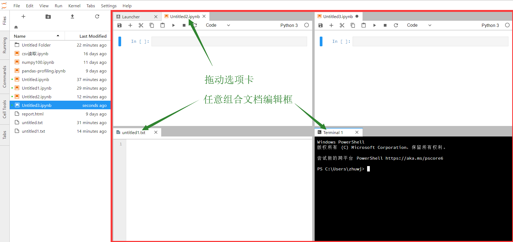Click the upload files icon
Screen dimensions: 513x242
tap(72, 16)
